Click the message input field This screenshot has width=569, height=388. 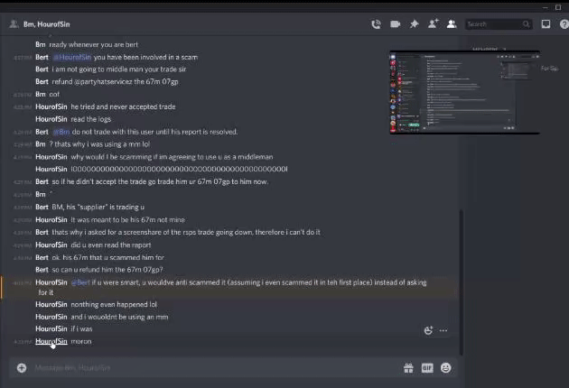214,368
